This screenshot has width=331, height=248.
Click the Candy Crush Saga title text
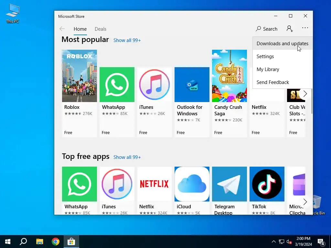pyautogui.click(x=228, y=110)
